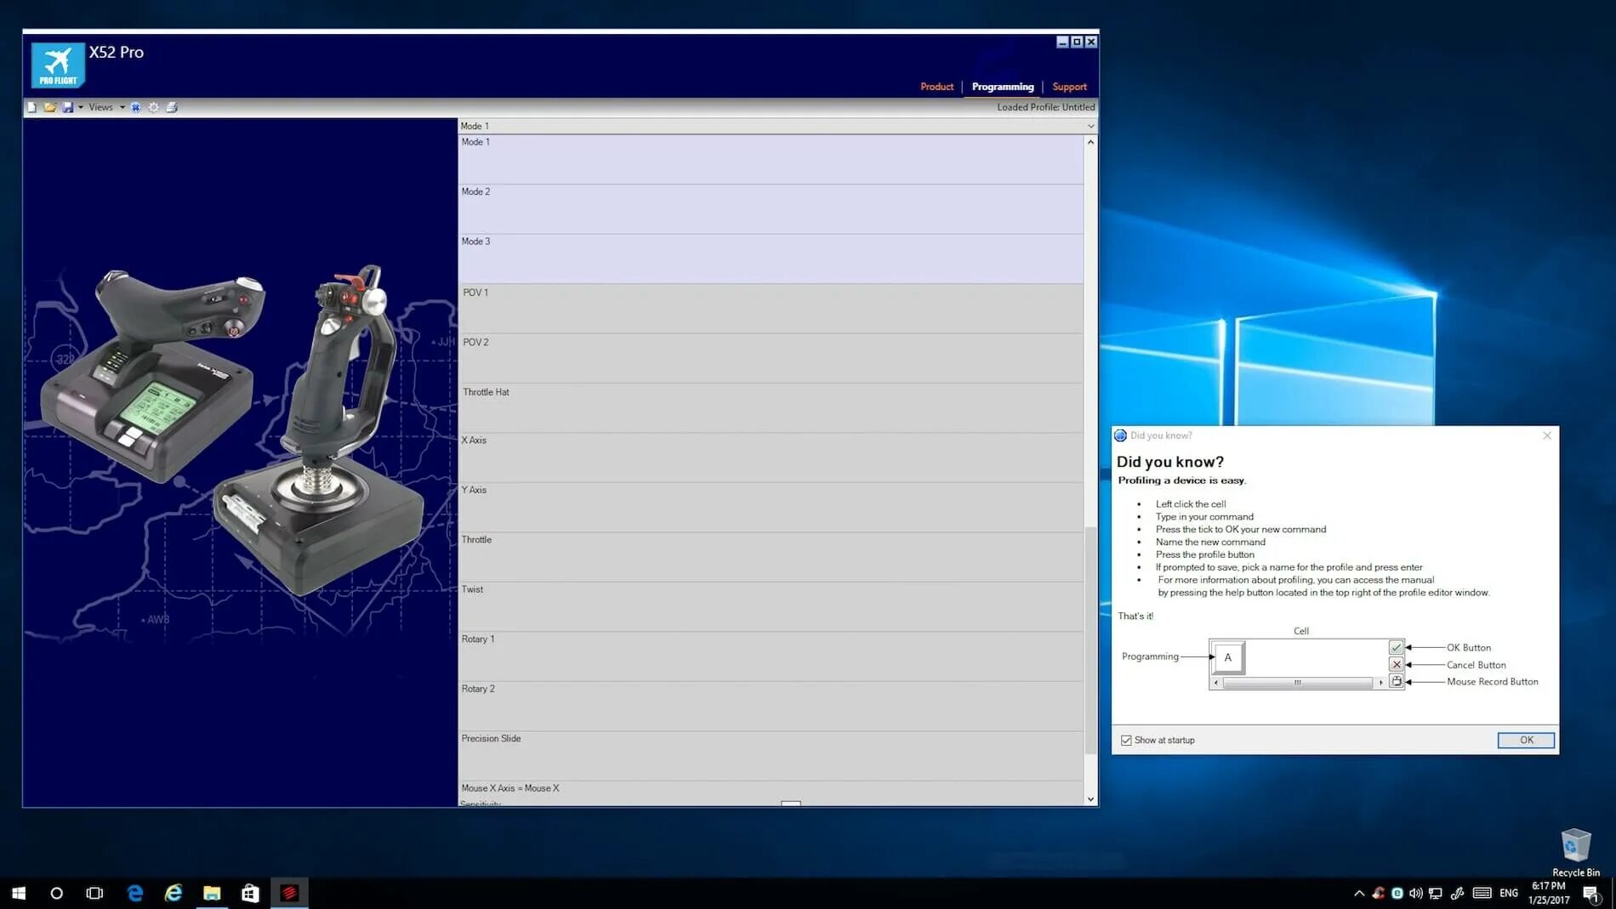Viewport: 1616px width, 909px height.
Task: Click the red tray icon beside the chevron
Action: (1378, 893)
